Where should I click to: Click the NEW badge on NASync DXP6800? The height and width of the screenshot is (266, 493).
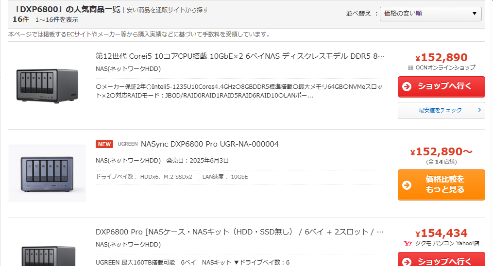pos(104,144)
